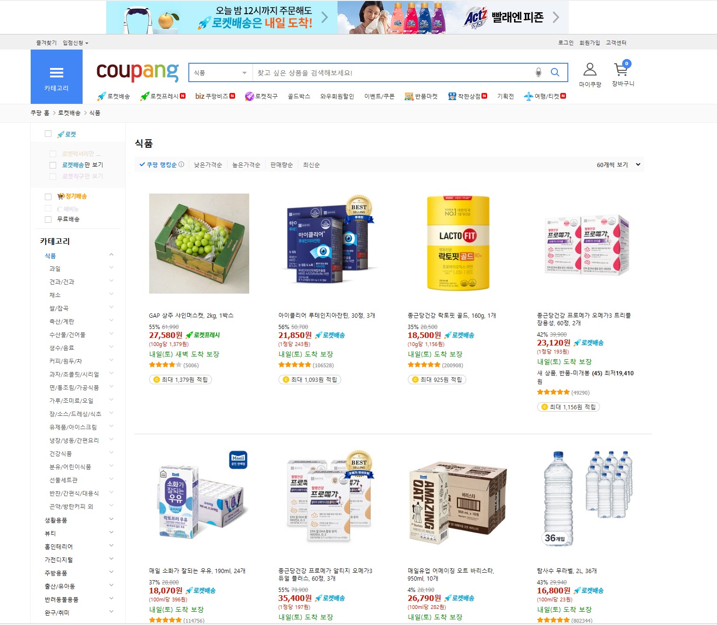The height and width of the screenshot is (625, 717).
Task: Open the 고객센터 link
Action: click(616, 42)
